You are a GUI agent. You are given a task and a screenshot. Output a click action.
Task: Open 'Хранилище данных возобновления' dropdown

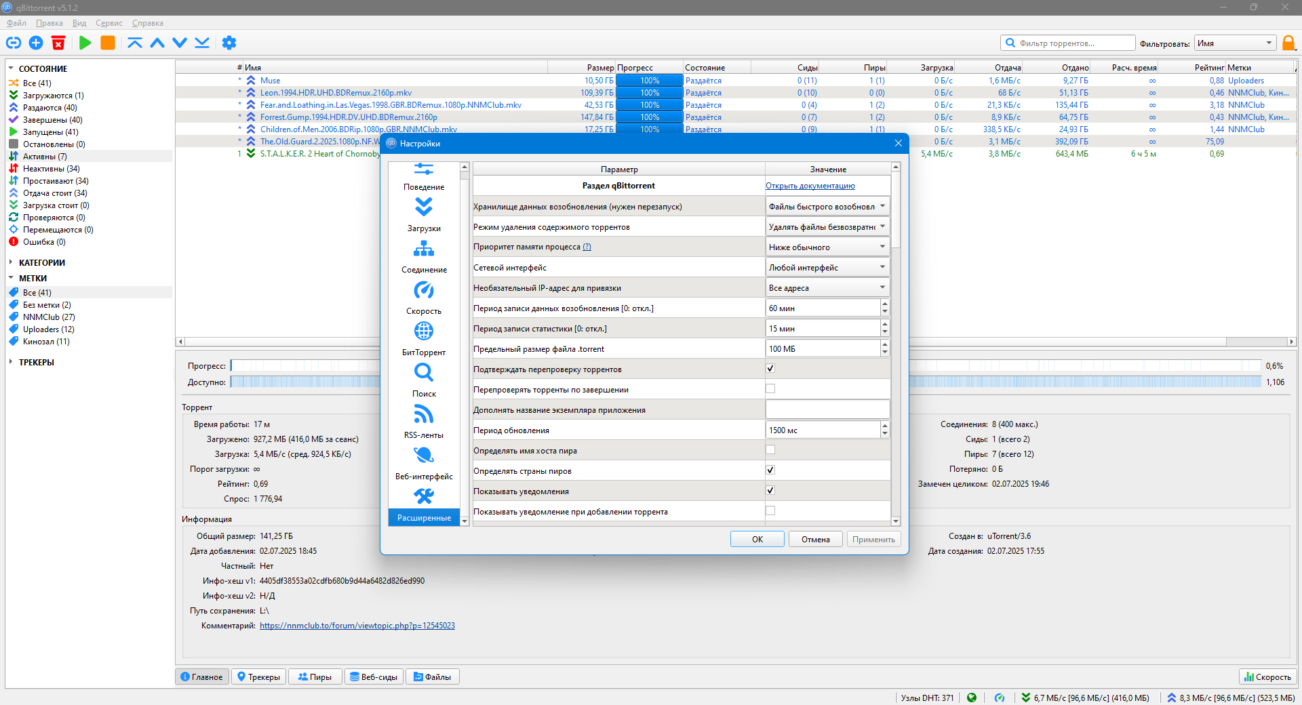point(827,207)
